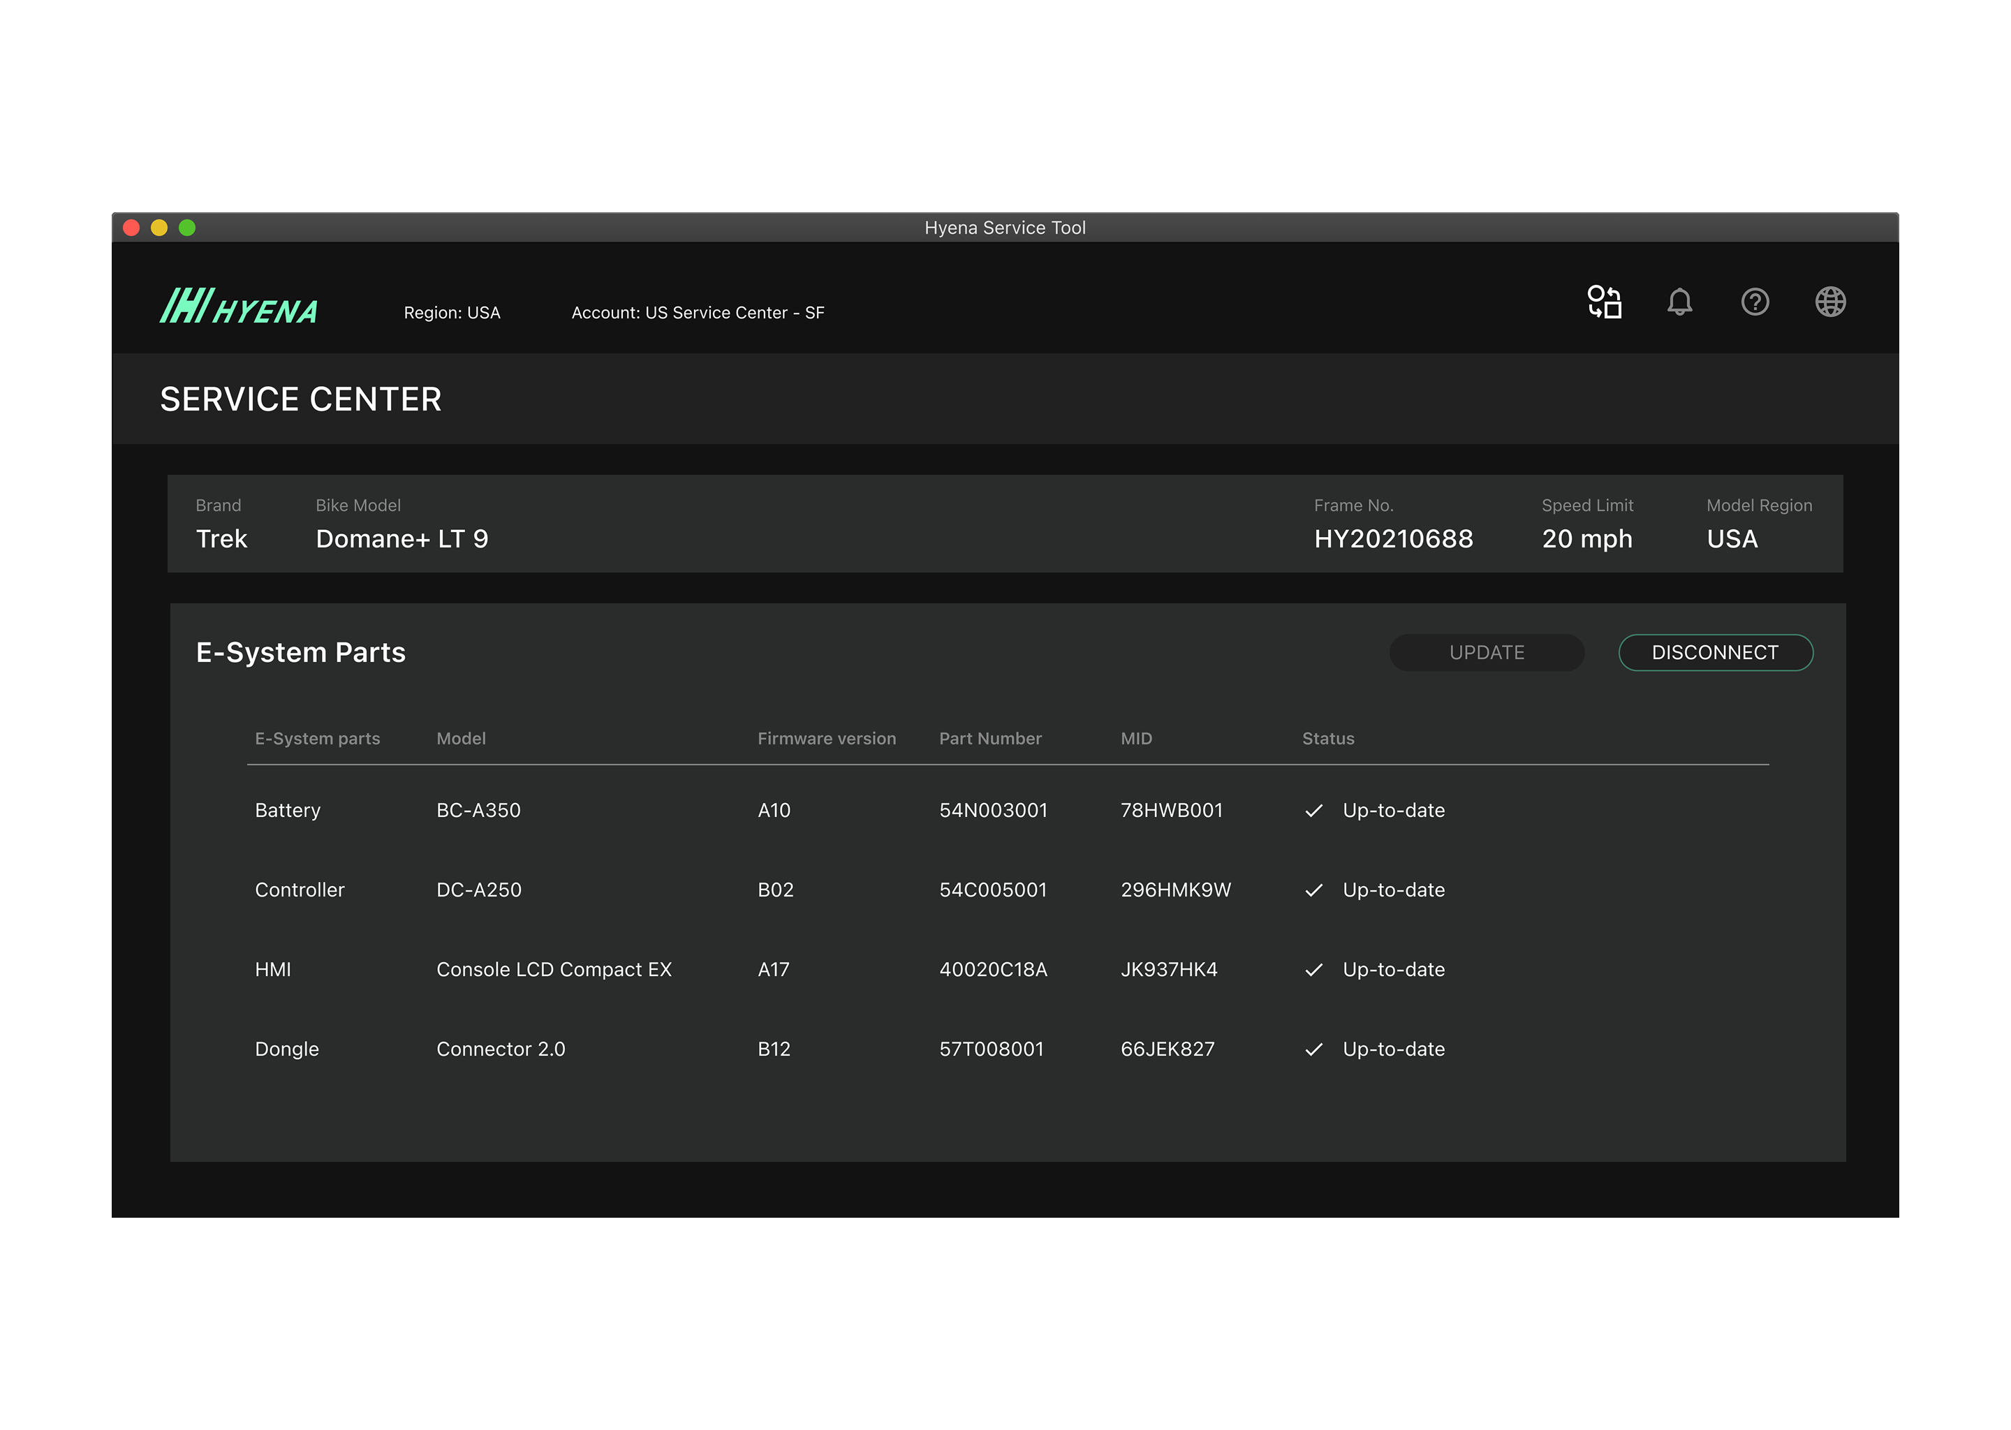The height and width of the screenshot is (1430, 2011).
Task: Click the Speed Limit label
Action: point(1586,506)
